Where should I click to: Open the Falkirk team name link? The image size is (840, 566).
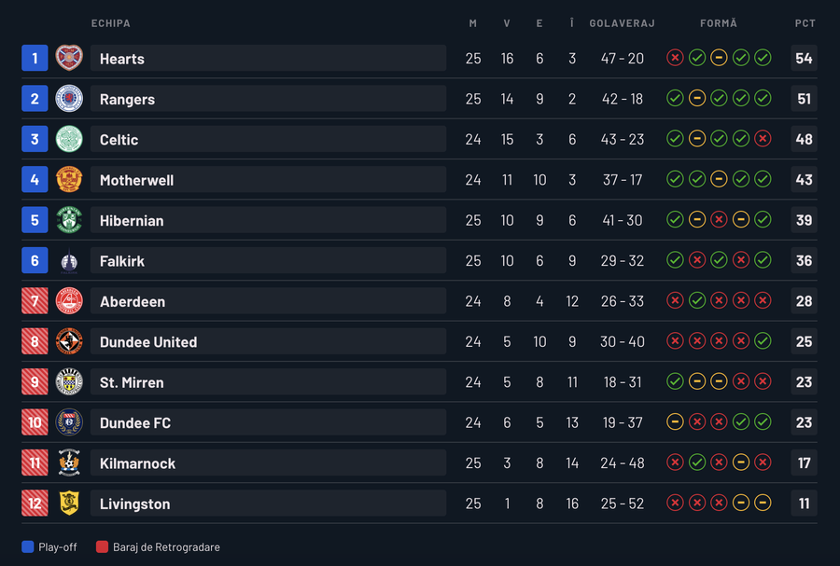click(x=122, y=261)
